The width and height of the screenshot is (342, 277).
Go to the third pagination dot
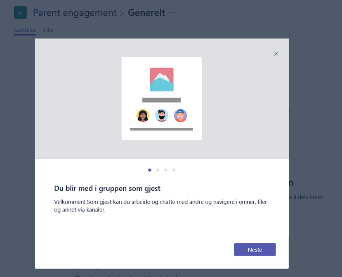pyautogui.click(x=165, y=170)
